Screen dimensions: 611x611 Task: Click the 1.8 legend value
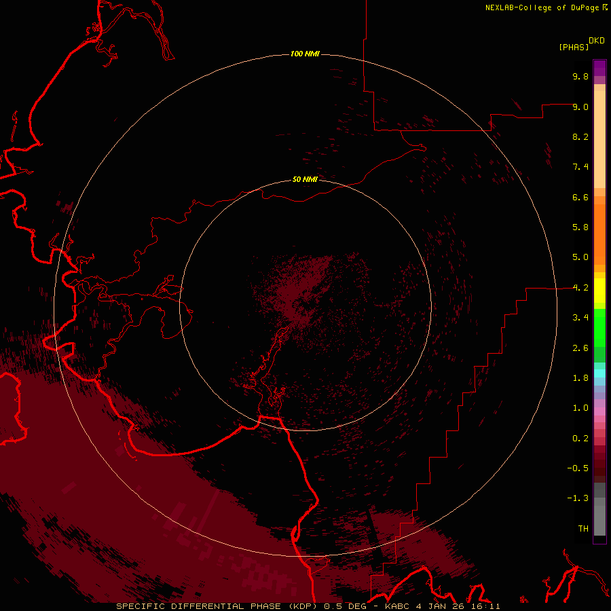coord(580,378)
